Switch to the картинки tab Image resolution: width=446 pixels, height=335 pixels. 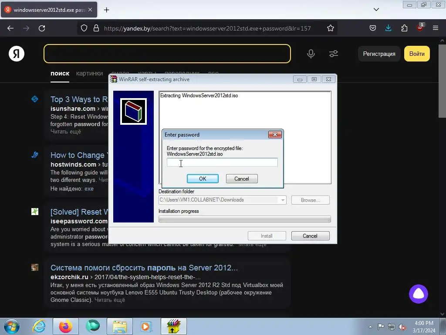90,73
